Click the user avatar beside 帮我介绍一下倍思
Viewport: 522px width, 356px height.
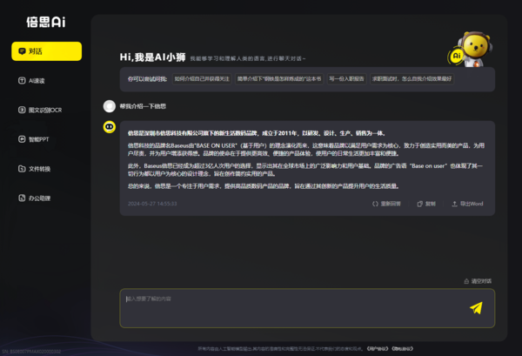[110, 106]
